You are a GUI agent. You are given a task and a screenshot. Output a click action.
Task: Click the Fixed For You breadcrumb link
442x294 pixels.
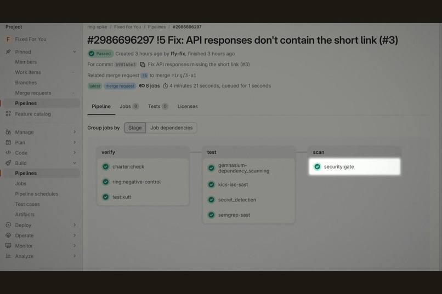pyautogui.click(x=127, y=27)
